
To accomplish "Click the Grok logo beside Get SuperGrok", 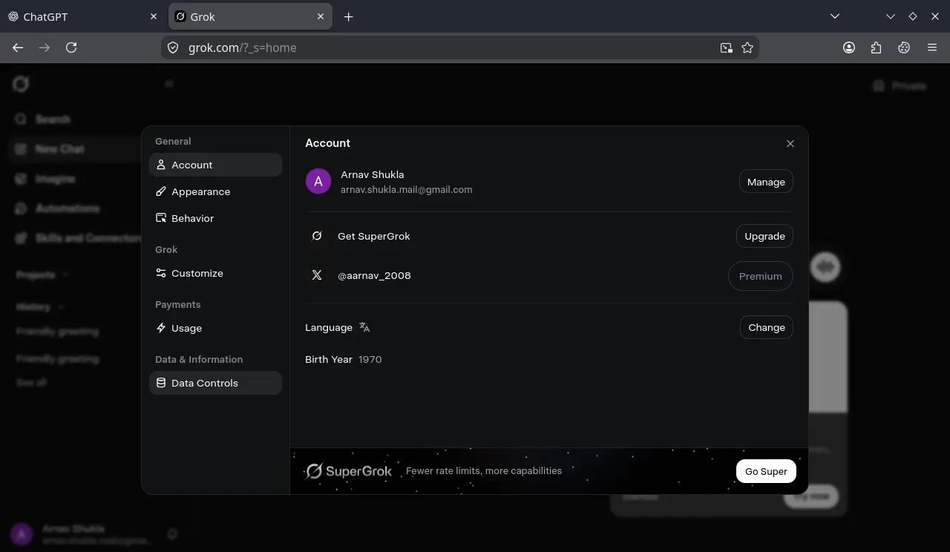I will (317, 236).
